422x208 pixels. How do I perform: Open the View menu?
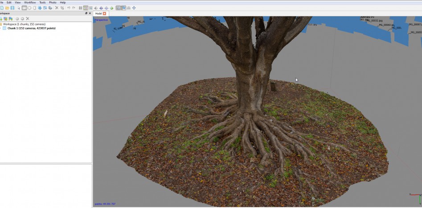pyautogui.click(x=17, y=2)
